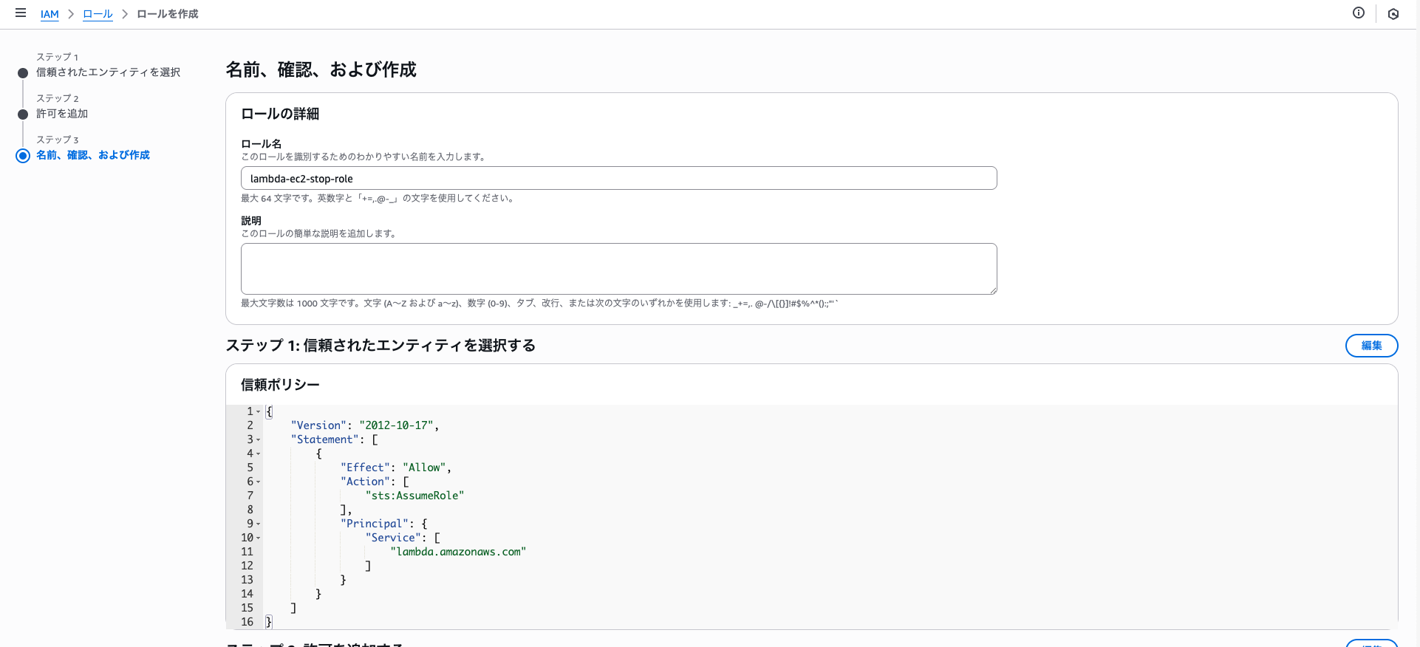The width and height of the screenshot is (1420, 647).
Task: Open 許可を追加 step in sidebar
Action: pyautogui.click(x=62, y=114)
